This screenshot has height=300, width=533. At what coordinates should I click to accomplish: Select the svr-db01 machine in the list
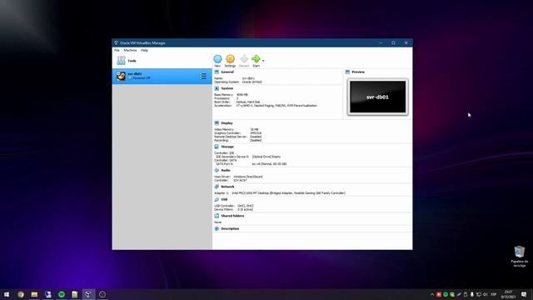162,76
